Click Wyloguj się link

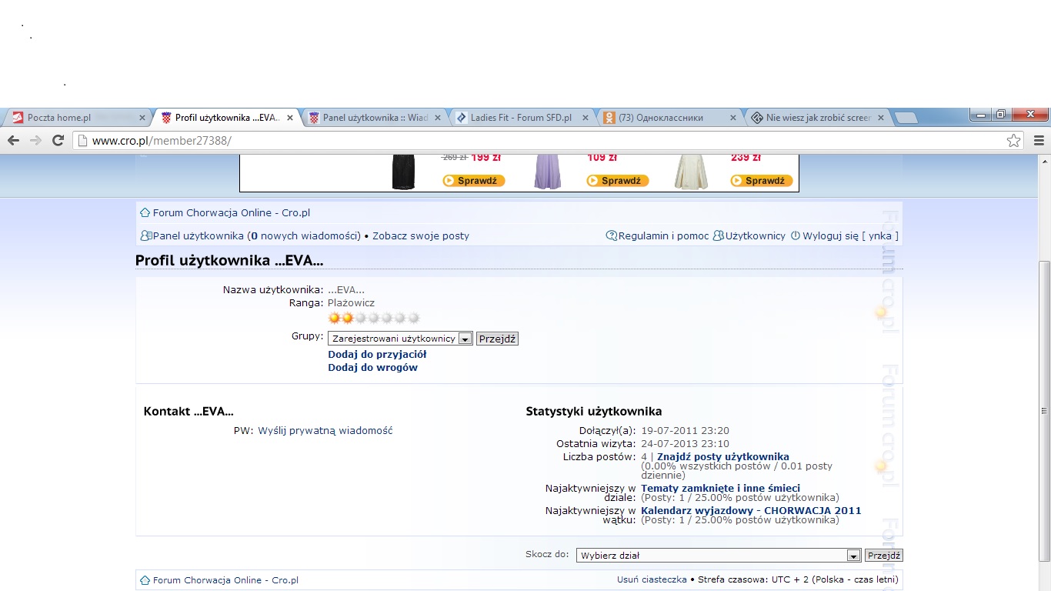click(830, 236)
